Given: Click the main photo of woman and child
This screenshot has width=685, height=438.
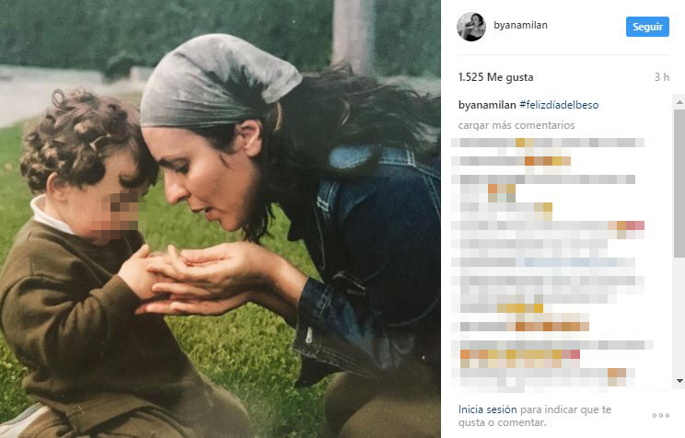Looking at the screenshot, I should [220, 219].
